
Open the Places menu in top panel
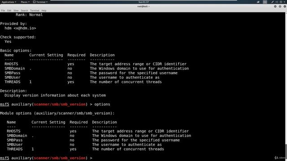[25, 2]
